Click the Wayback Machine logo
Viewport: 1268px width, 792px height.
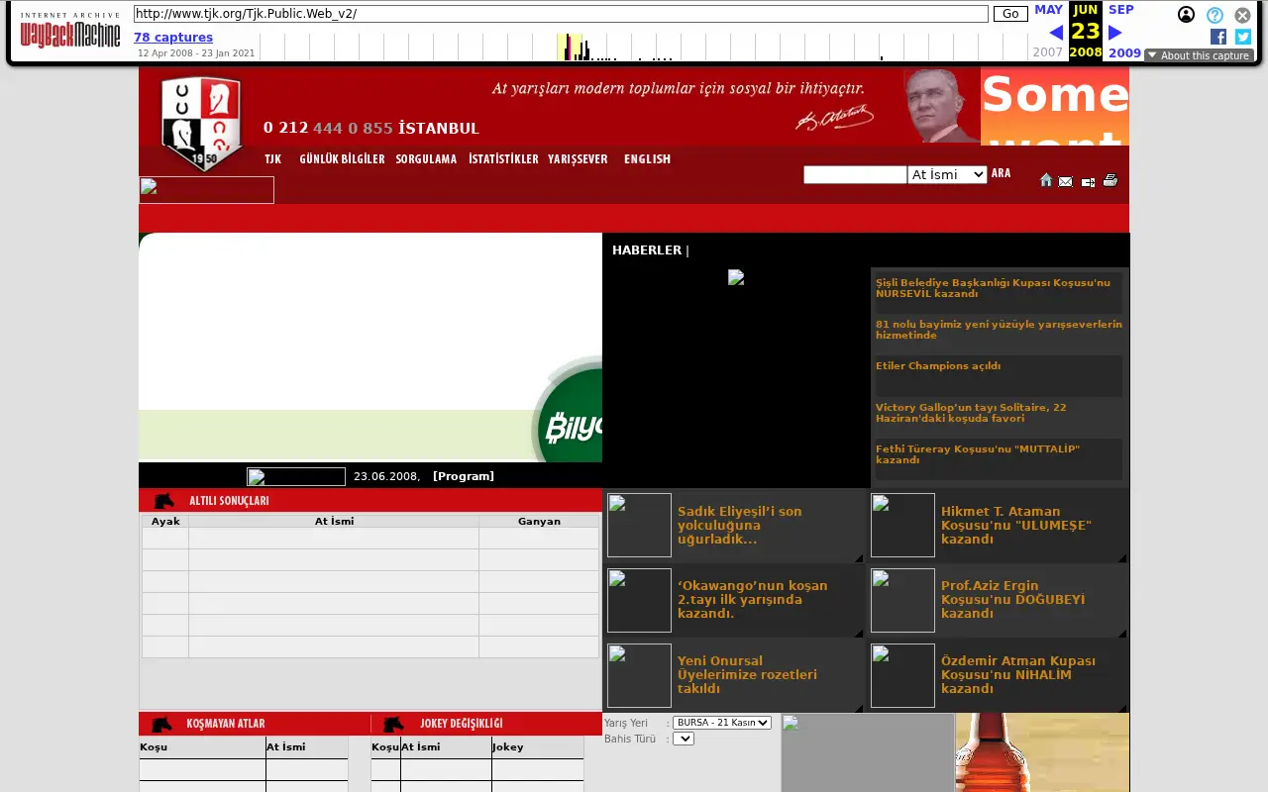pos(70,30)
